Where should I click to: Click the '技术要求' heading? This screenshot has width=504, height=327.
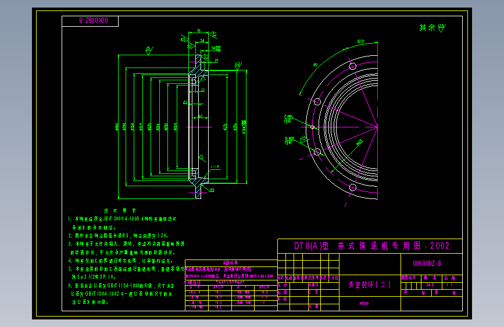(120, 211)
